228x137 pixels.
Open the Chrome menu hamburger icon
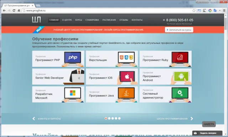pyautogui.click(x=224, y=11)
